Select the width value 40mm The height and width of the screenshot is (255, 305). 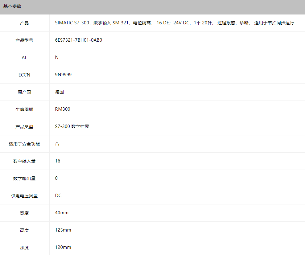(x=62, y=213)
